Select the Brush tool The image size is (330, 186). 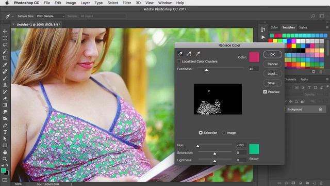[5, 78]
